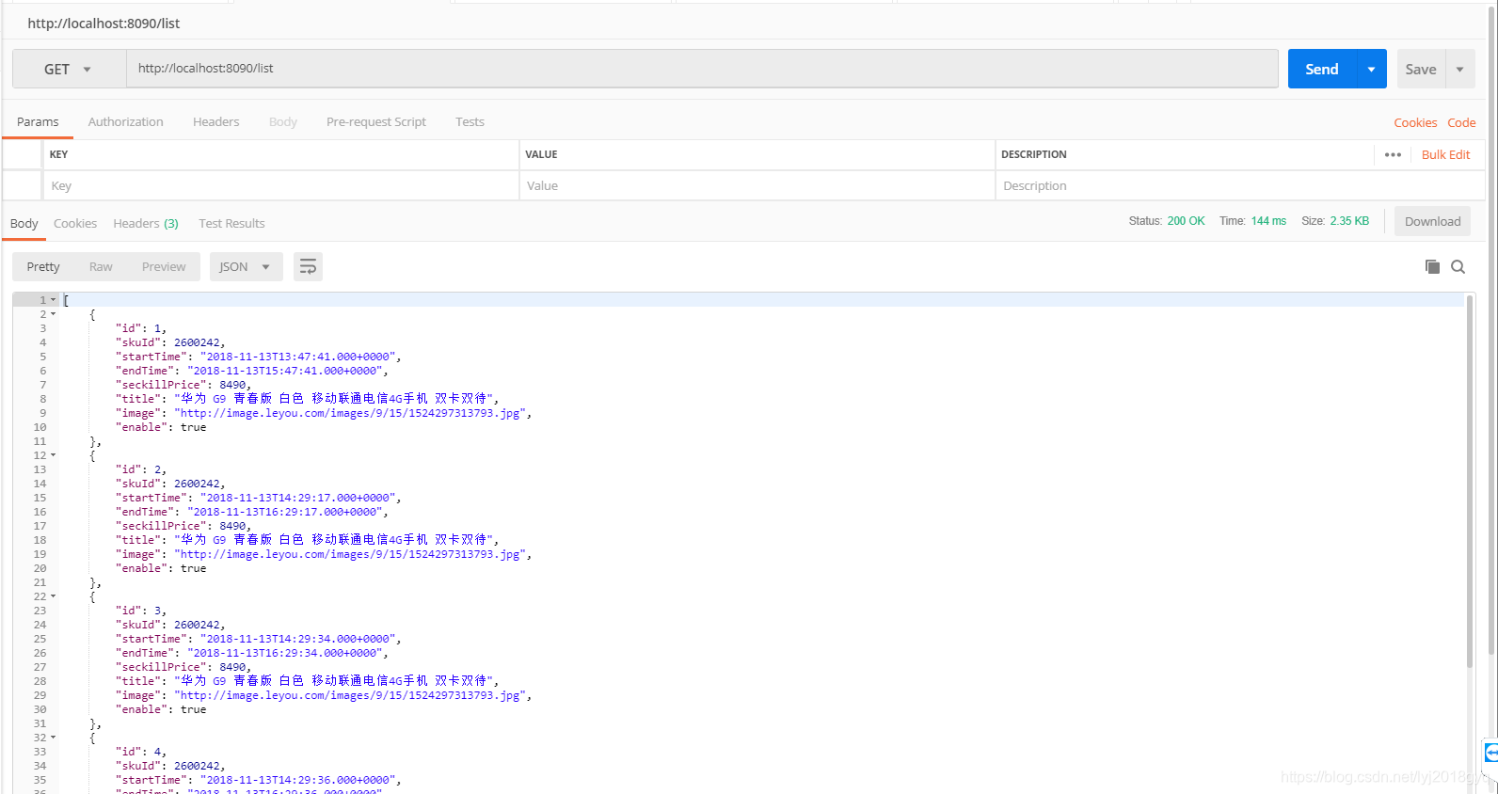Click "enable": true on line 20
The height and width of the screenshot is (794, 1498).
point(161,568)
